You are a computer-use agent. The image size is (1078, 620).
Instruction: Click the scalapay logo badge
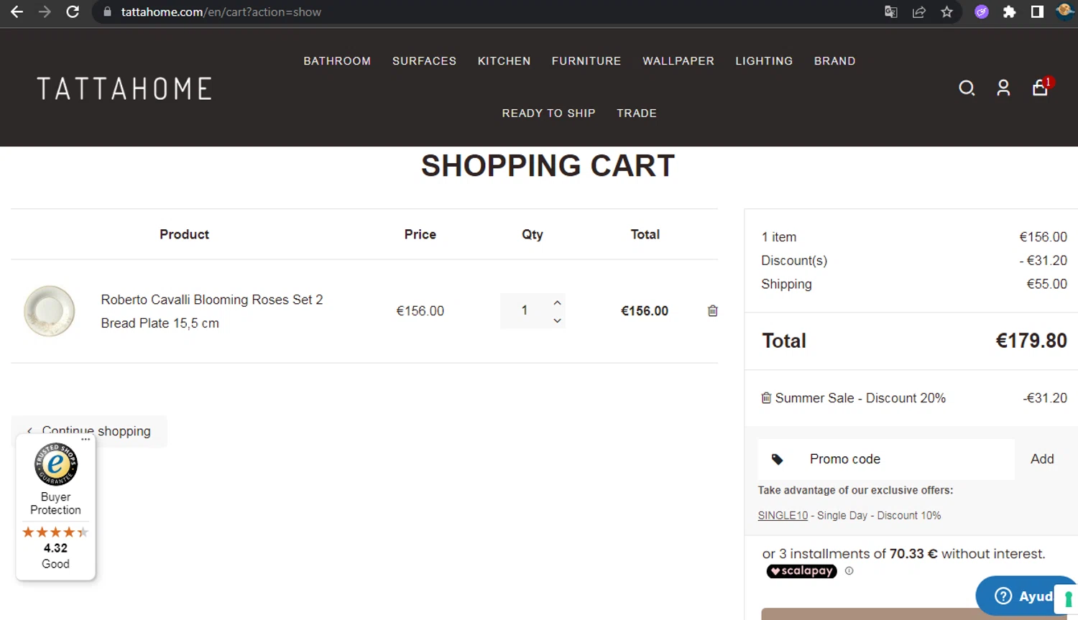click(x=801, y=571)
